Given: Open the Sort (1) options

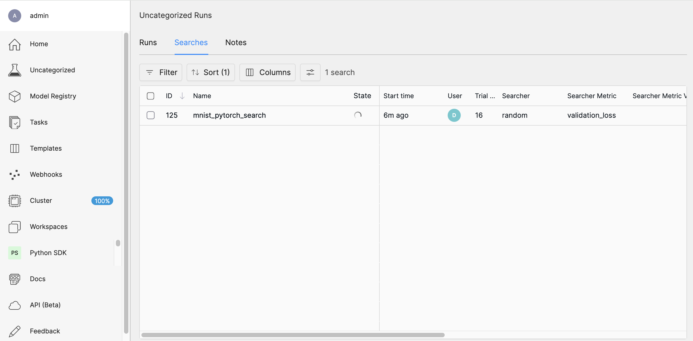Looking at the screenshot, I should point(211,72).
